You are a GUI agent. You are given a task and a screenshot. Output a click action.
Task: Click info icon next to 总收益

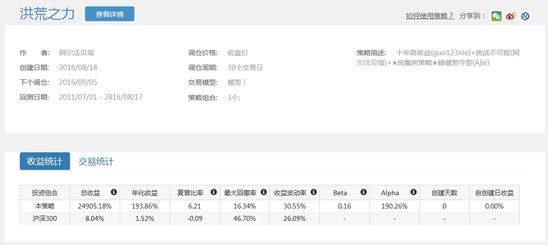coord(114,192)
